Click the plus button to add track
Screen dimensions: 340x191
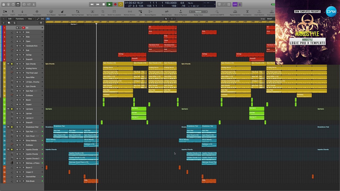pos(4,23)
